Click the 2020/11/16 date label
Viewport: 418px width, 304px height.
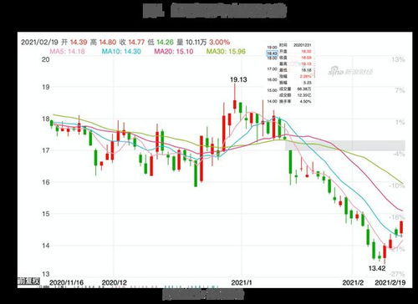[66, 282]
